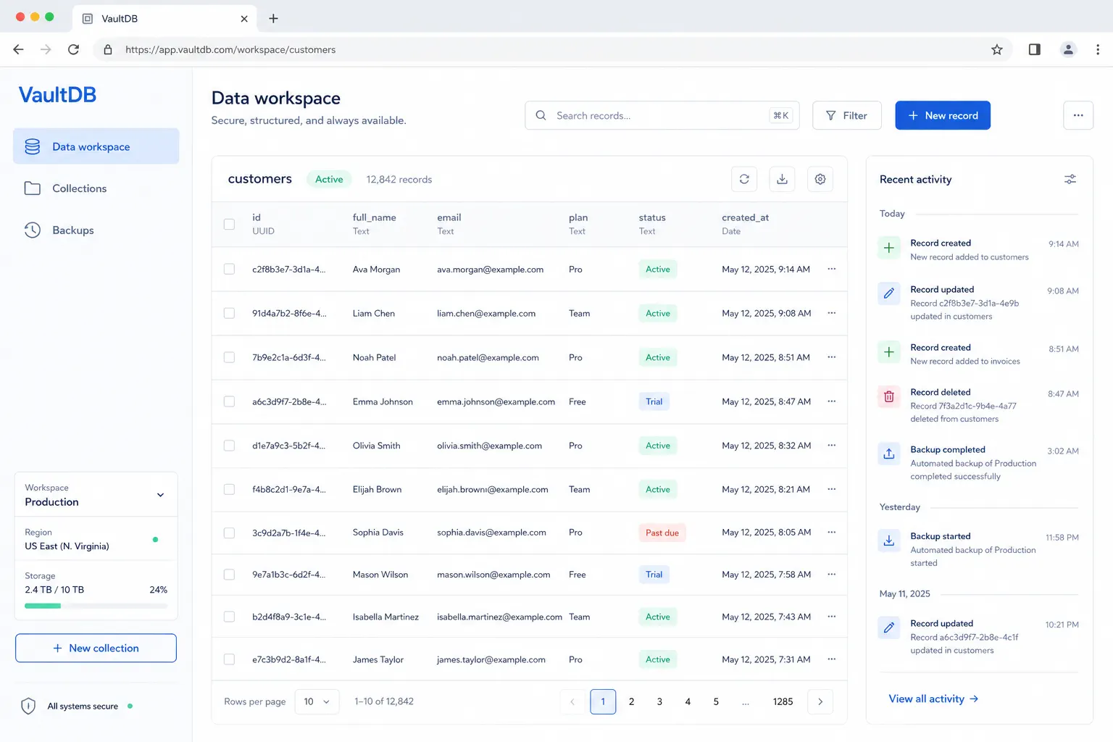Open Backups in the sidebar
This screenshot has width=1113, height=742.
pos(96,230)
